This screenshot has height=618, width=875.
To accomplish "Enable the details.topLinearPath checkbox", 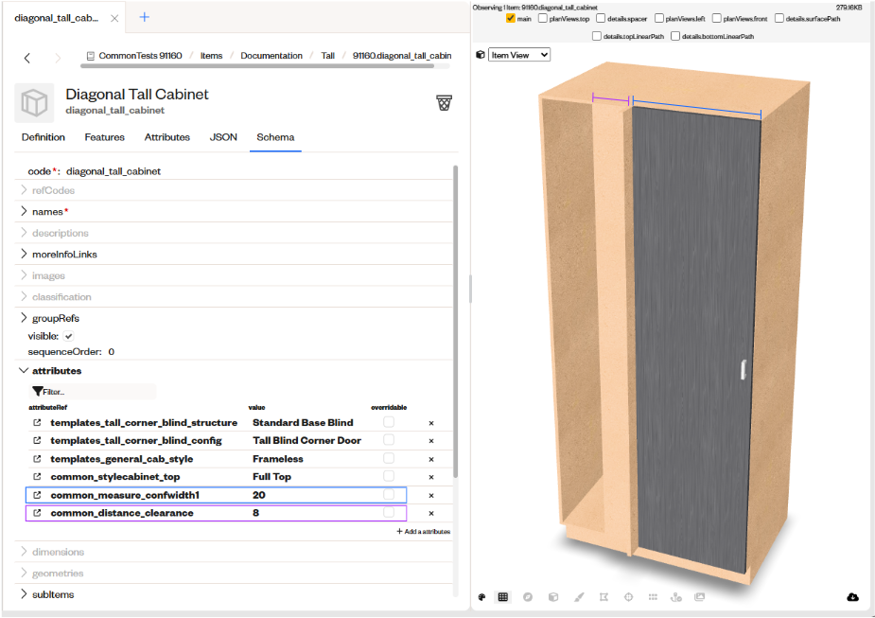I will coord(597,36).
